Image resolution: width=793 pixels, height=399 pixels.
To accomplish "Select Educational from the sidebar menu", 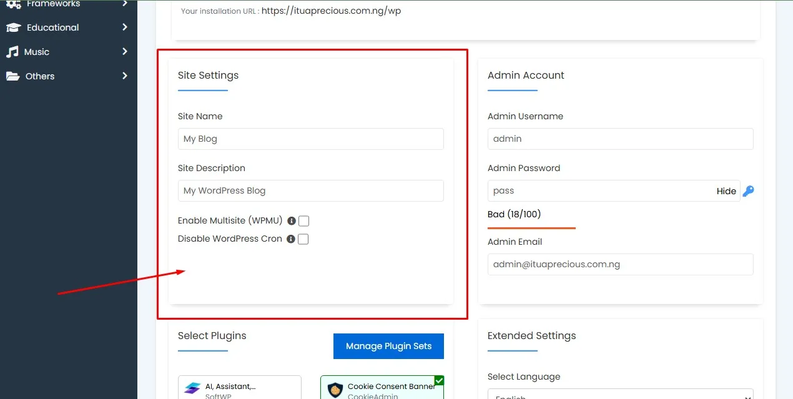I will coord(51,27).
